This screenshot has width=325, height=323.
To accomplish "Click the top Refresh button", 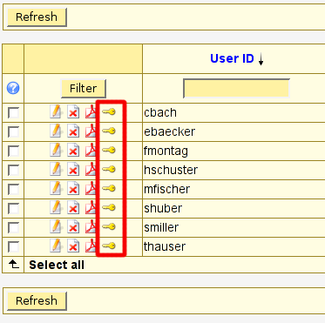I will [x=37, y=17].
